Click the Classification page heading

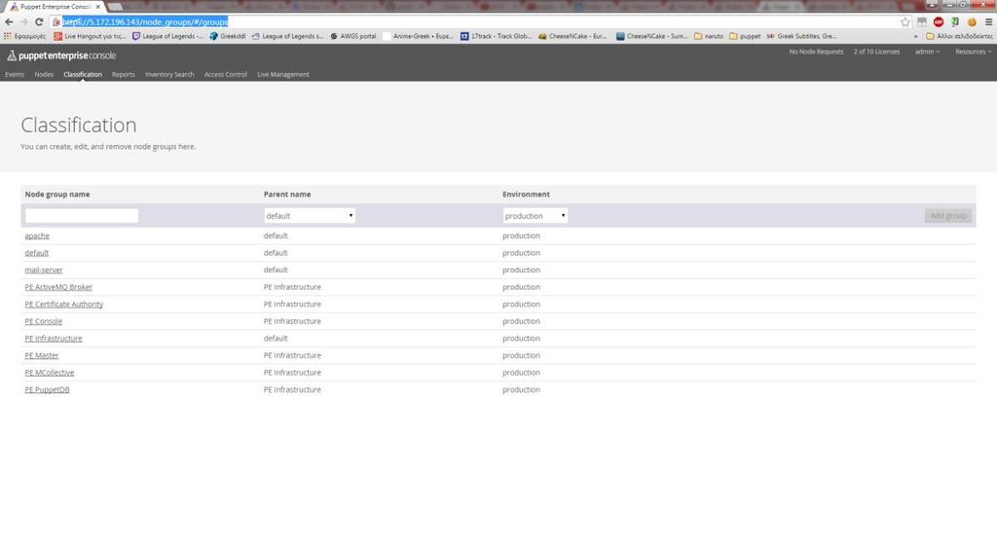point(79,125)
